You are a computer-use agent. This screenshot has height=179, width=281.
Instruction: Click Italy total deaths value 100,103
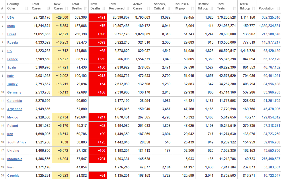click(x=81, y=76)
